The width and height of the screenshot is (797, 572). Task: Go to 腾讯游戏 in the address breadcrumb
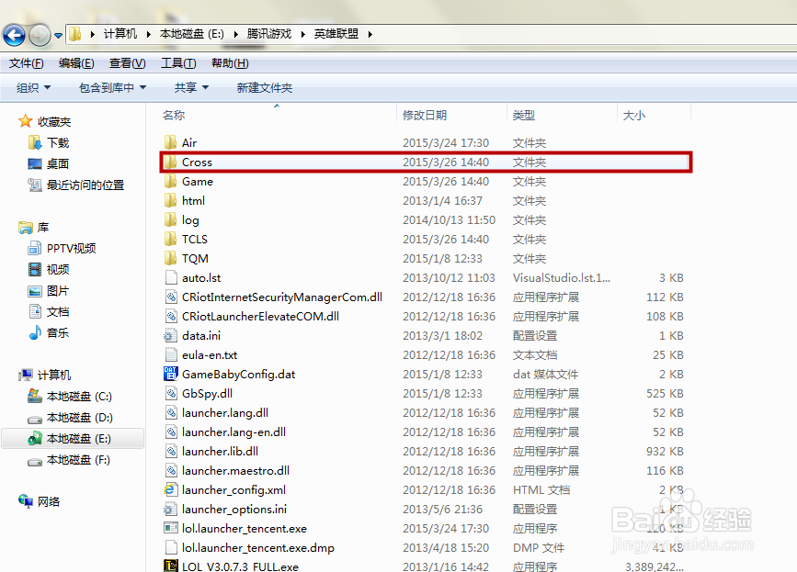click(269, 34)
